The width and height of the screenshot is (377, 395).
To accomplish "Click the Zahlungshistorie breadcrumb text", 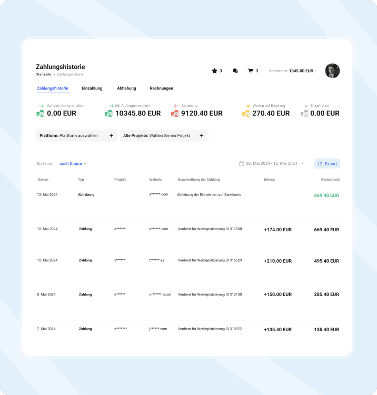I will coord(70,74).
